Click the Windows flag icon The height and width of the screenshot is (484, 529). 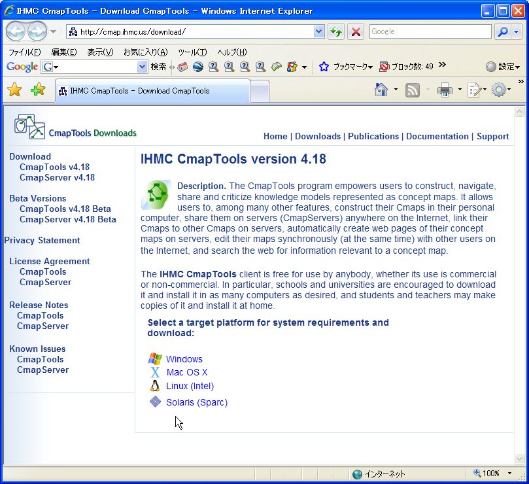155,358
